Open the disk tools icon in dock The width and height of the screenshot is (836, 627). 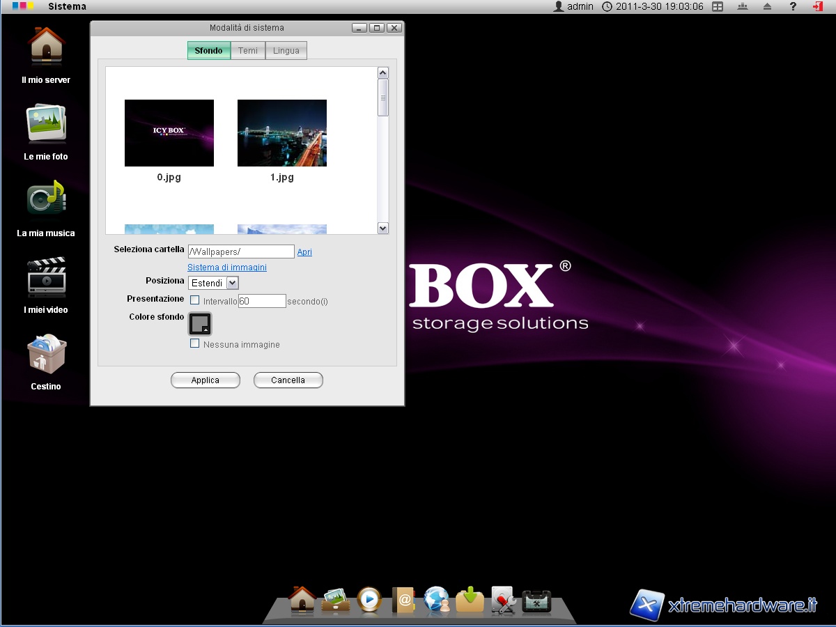click(503, 600)
